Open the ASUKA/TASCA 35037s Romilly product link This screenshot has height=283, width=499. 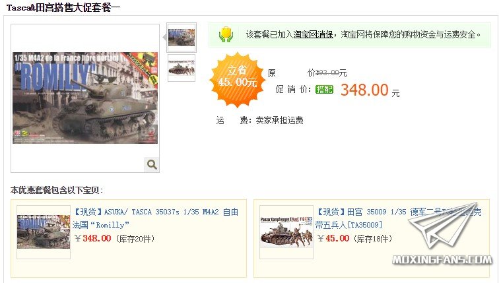coord(155,218)
